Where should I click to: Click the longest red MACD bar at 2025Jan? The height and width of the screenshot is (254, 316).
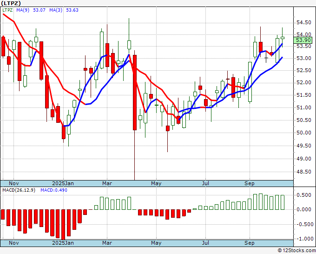tap(63, 225)
